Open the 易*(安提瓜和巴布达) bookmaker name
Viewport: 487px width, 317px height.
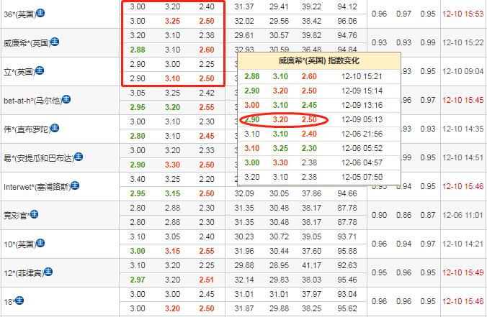pos(39,158)
